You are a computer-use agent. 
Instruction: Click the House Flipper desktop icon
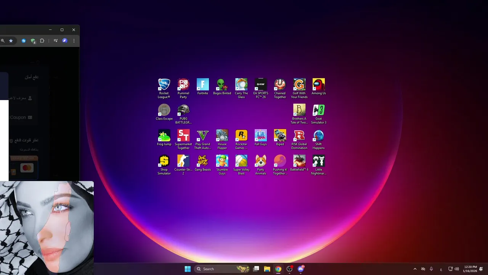222,139
